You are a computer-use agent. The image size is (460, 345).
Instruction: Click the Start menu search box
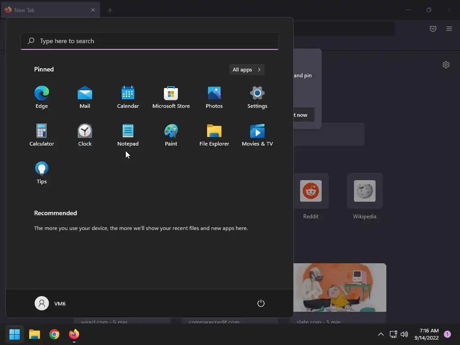150,41
